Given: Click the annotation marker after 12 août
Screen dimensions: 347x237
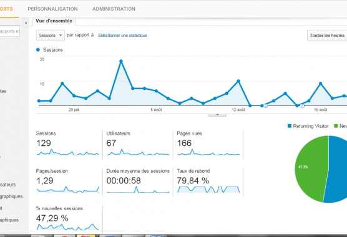Looking at the screenshot, I should click(x=266, y=106).
